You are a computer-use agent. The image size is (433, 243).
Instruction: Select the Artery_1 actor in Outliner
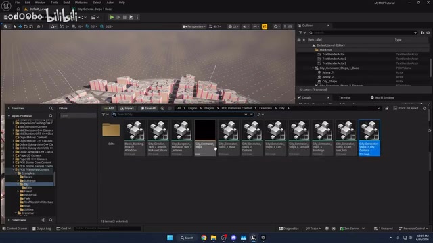click(327, 72)
